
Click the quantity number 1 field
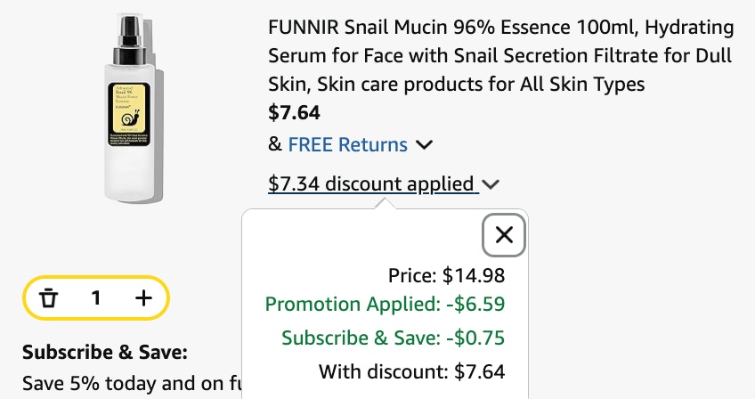[x=96, y=298]
